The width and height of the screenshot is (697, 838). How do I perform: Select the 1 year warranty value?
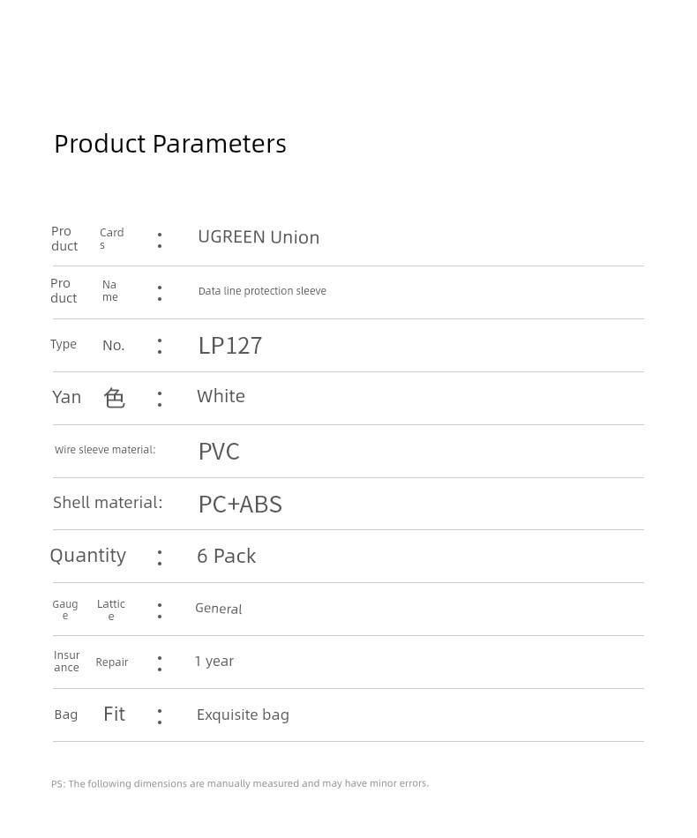click(x=214, y=661)
